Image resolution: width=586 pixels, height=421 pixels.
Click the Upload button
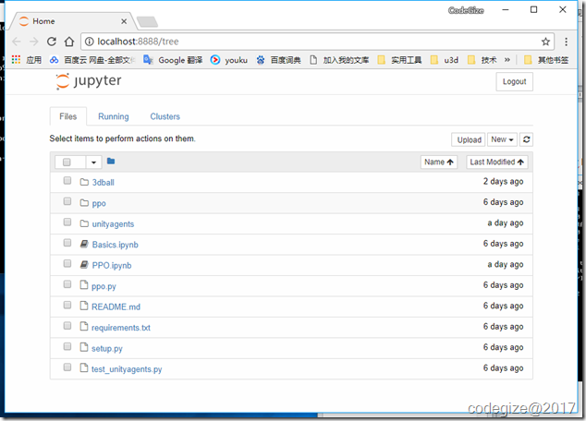pos(469,139)
